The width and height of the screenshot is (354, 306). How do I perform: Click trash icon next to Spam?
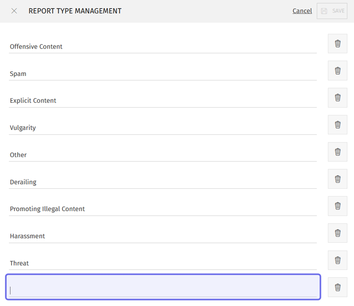(338, 71)
